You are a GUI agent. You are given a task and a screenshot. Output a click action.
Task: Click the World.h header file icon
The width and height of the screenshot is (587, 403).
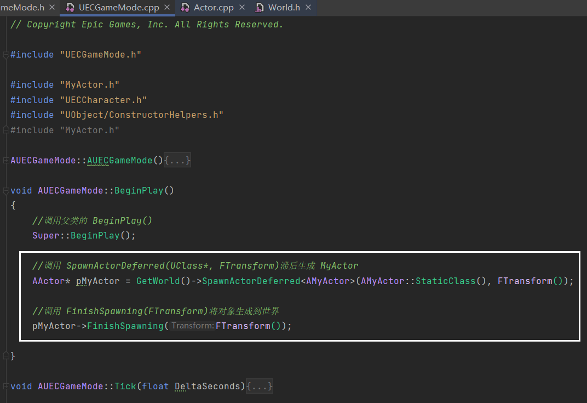click(260, 8)
